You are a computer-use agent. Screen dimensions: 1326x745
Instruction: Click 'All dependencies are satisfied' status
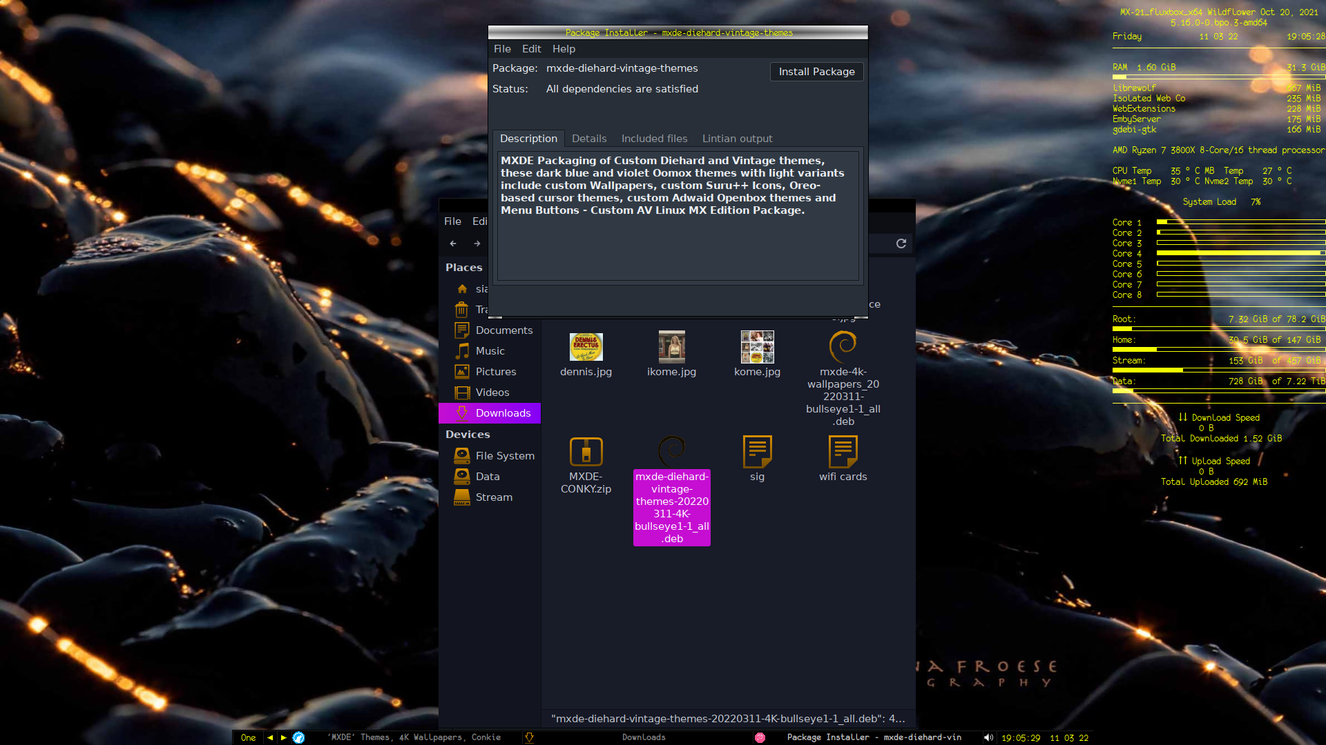point(622,89)
